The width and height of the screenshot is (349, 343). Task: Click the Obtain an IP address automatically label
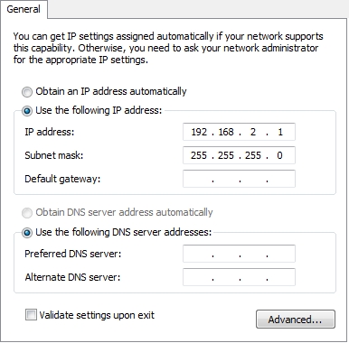click(111, 91)
